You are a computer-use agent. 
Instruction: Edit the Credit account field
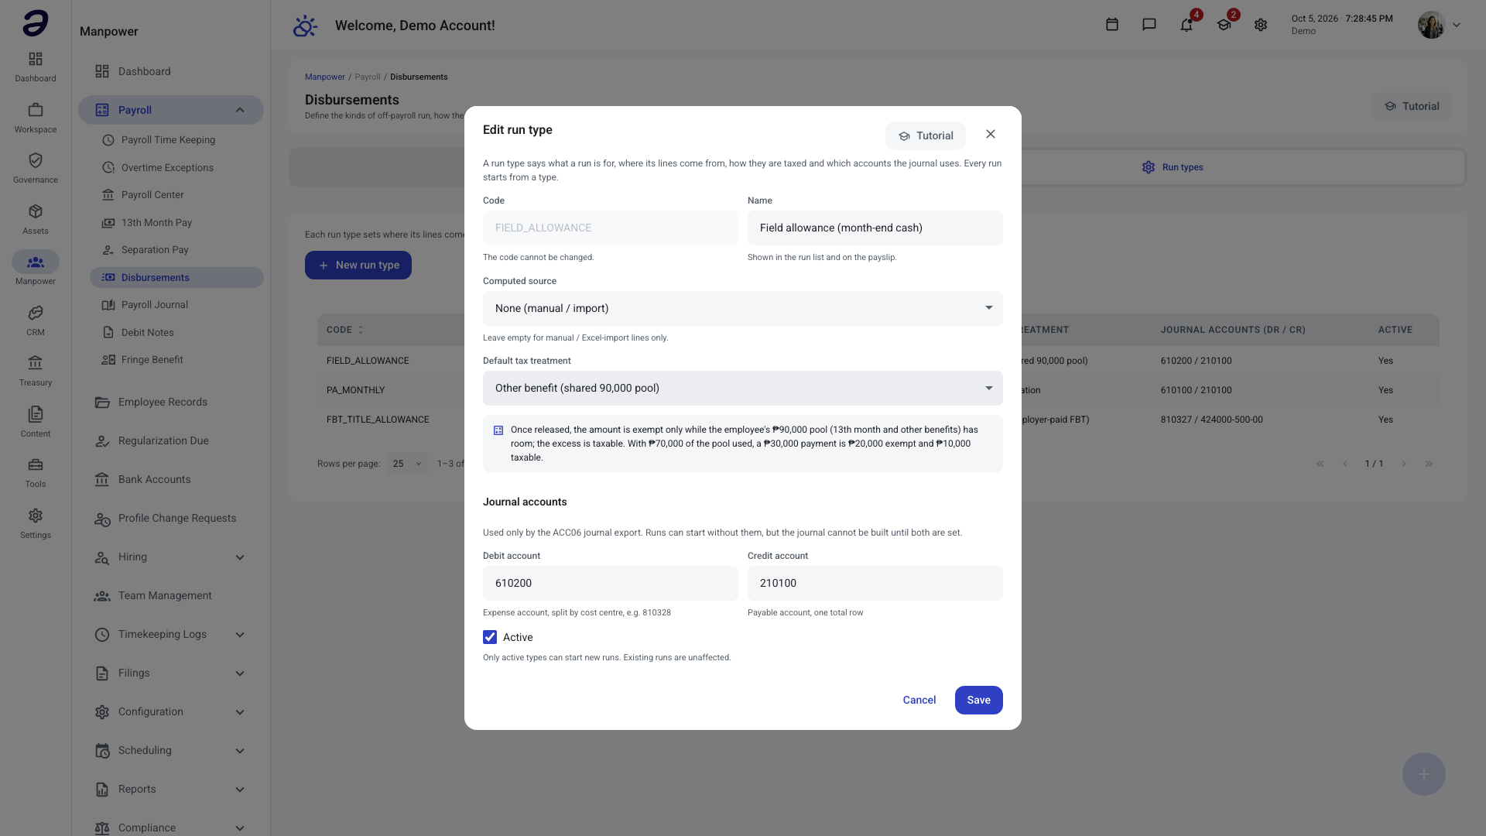875,583
